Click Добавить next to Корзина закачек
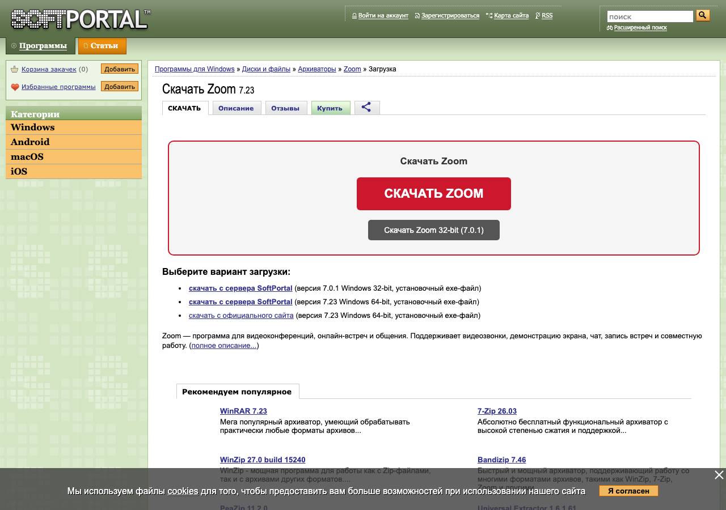The width and height of the screenshot is (726, 510). [120, 69]
